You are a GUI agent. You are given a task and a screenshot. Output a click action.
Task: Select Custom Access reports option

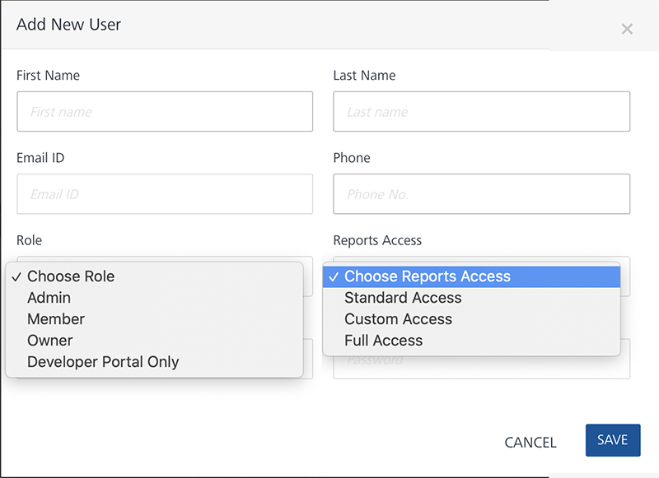click(x=398, y=319)
